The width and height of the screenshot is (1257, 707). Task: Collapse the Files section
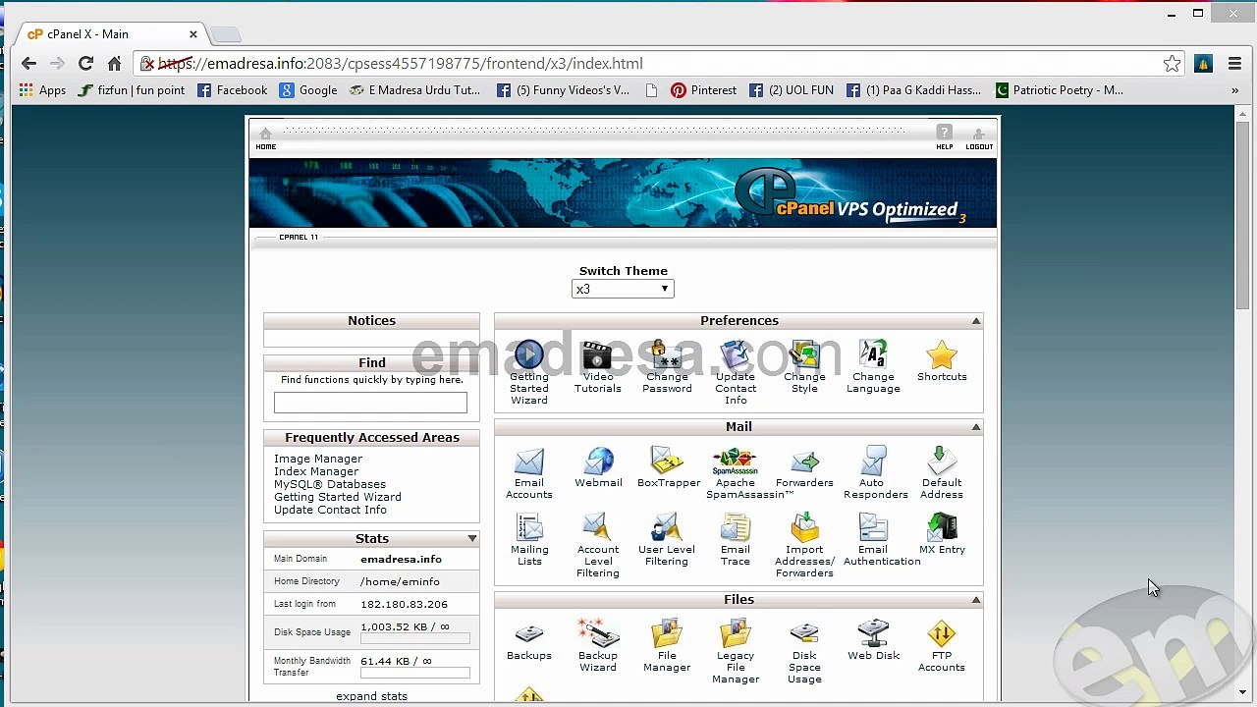976,600
